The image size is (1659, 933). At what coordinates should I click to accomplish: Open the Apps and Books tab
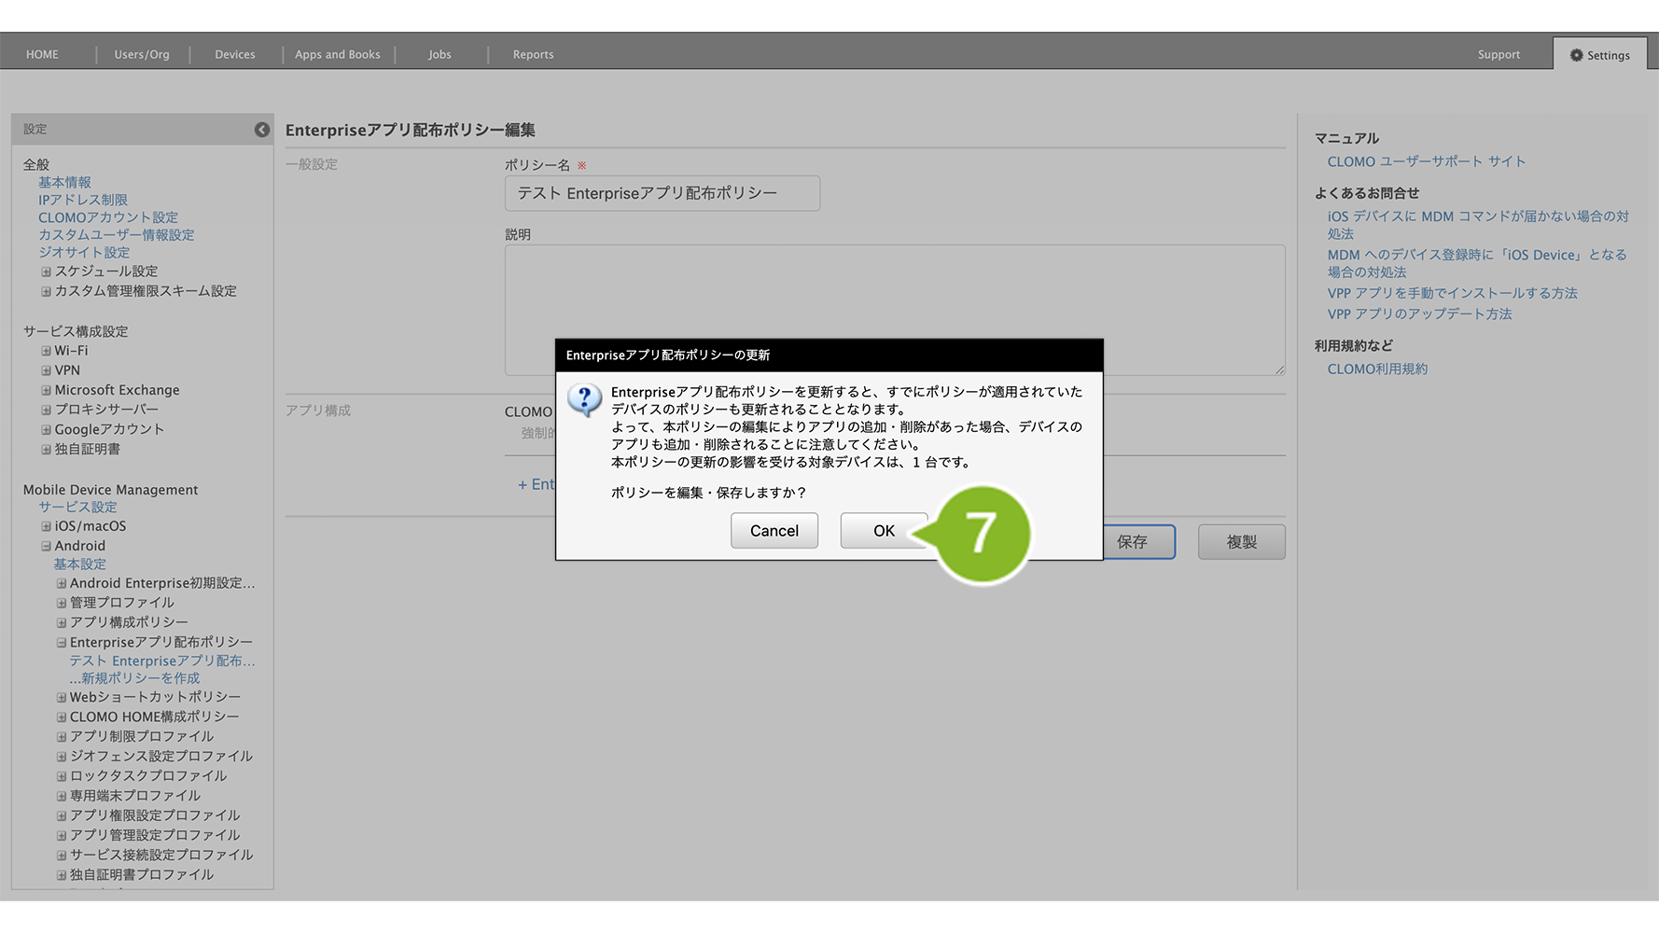pos(337,54)
